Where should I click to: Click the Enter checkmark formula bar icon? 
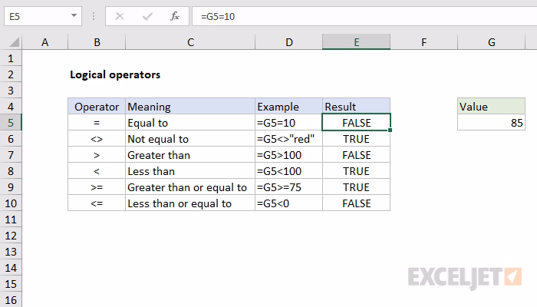click(147, 16)
